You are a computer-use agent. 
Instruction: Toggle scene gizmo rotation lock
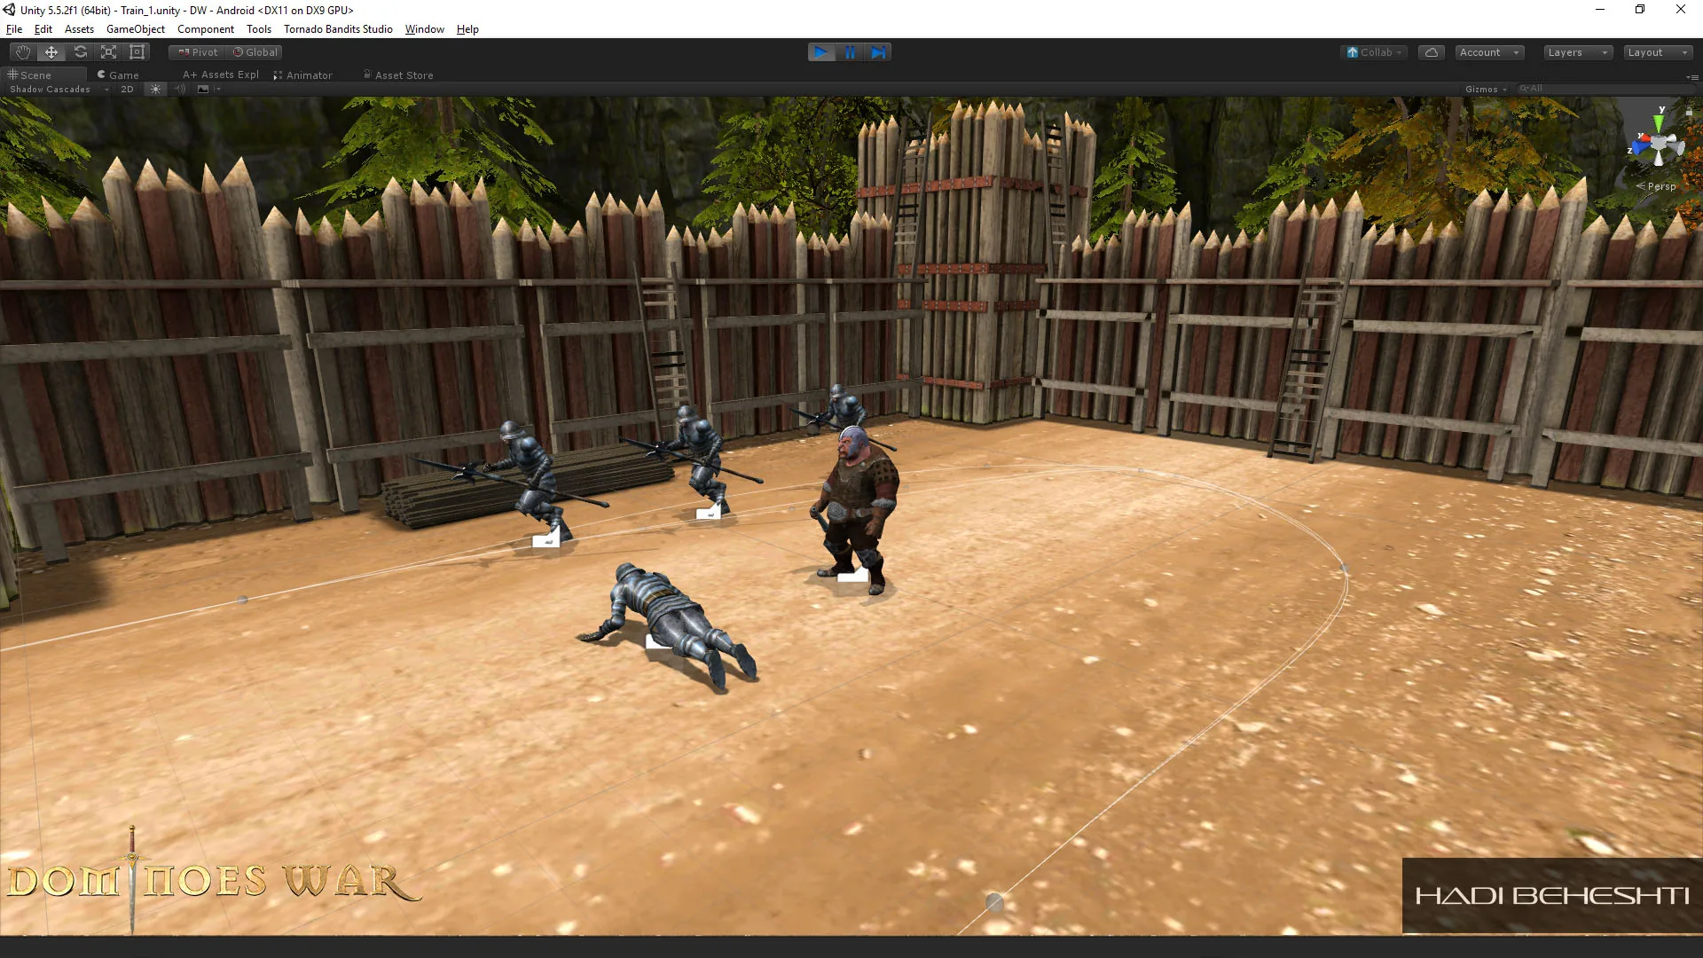(1689, 112)
